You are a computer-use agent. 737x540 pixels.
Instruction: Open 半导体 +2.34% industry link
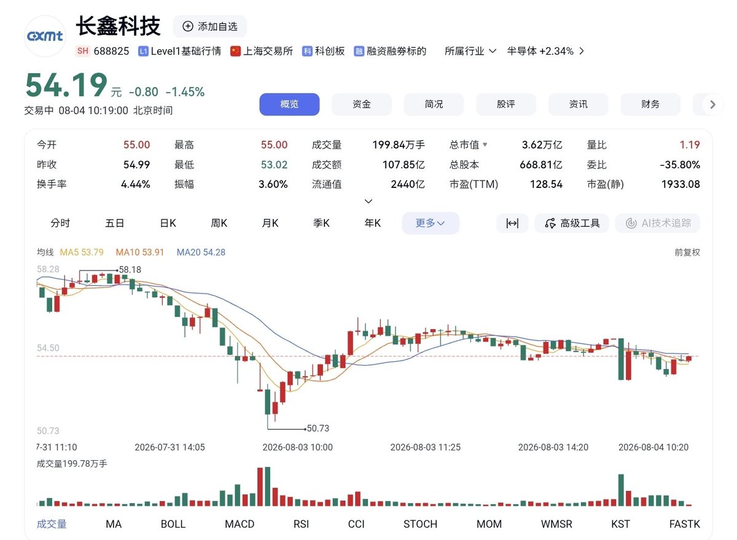(540, 51)
